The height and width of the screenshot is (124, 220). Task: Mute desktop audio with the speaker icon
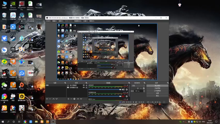123,89
